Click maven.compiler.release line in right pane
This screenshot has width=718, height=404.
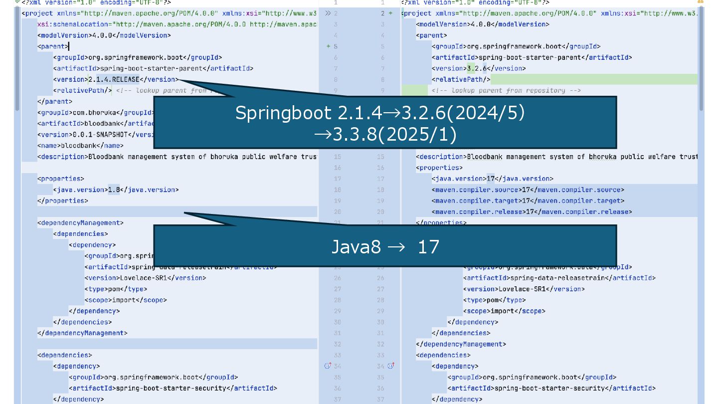(x=532, y=211)
